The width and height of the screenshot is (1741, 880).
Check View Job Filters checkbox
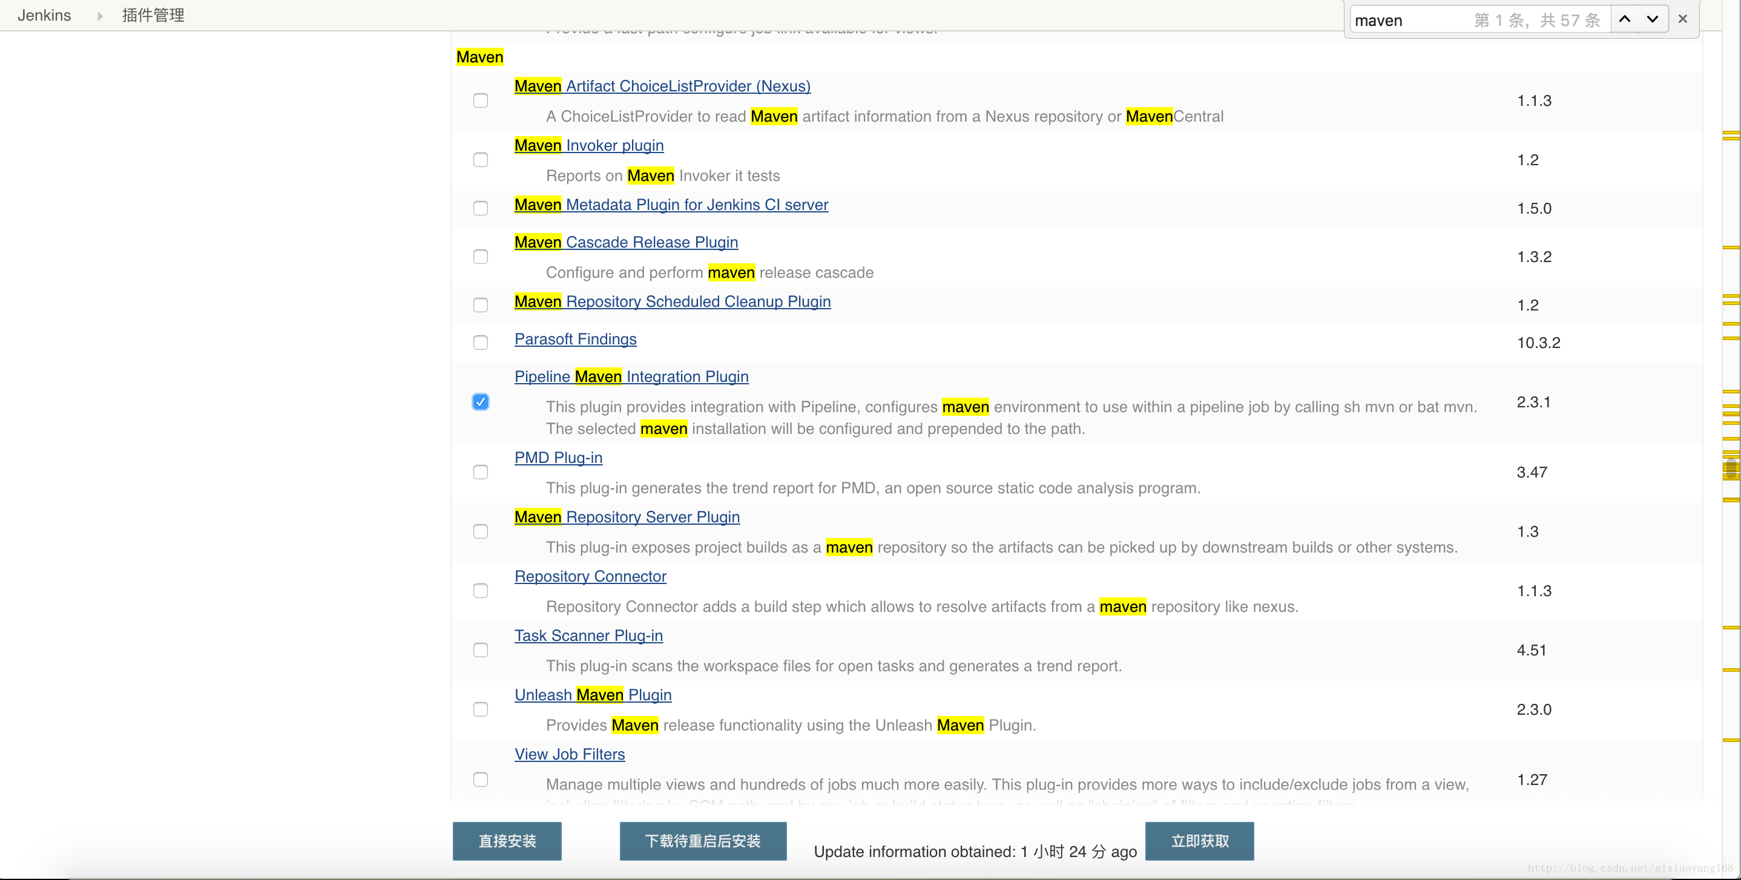[x=481, y=780]
